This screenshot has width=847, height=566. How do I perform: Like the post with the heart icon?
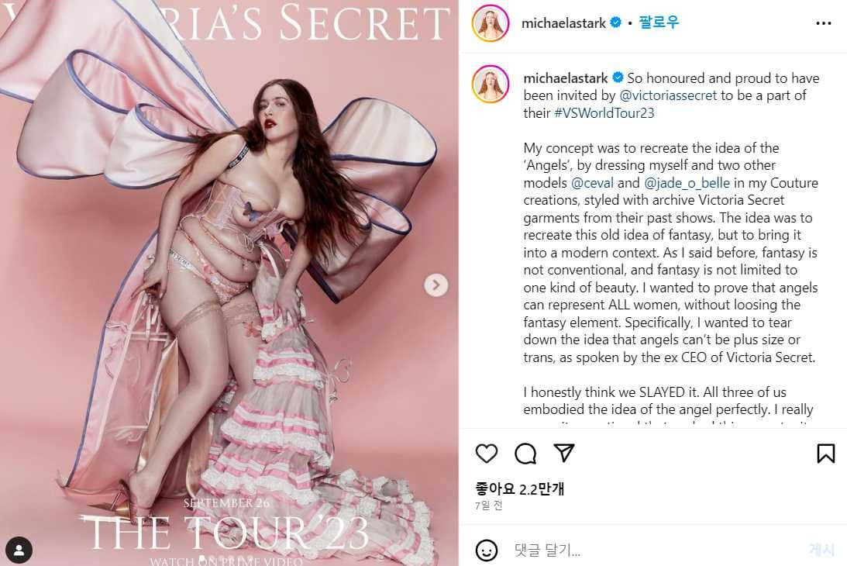(x=486, y=454)
